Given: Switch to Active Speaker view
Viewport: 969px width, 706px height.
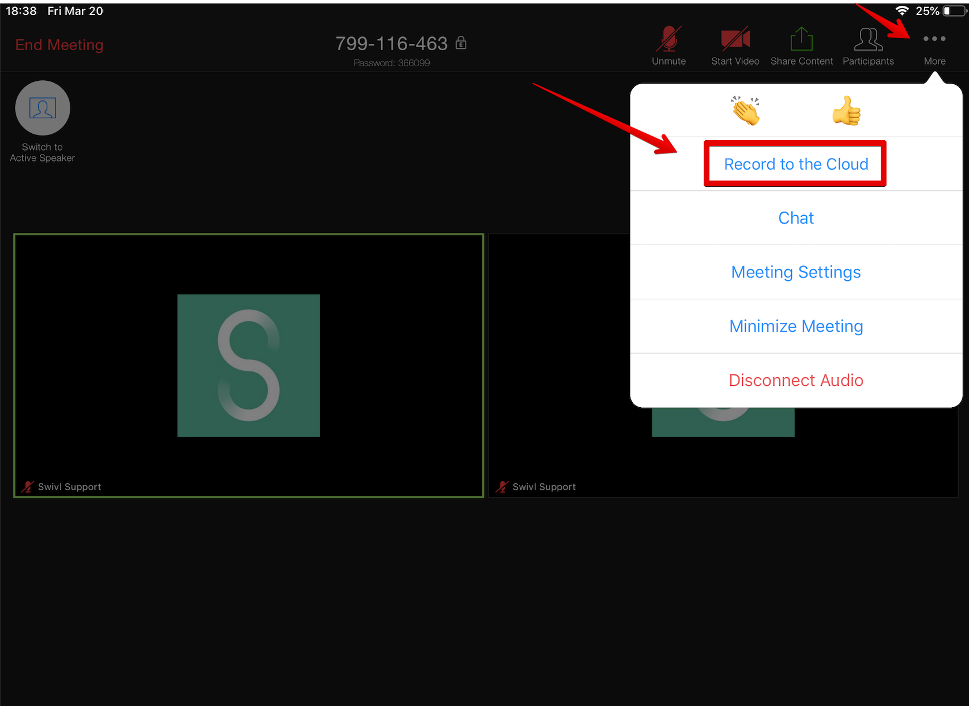Looking at the screenshot, I should (x=43, y=108).
